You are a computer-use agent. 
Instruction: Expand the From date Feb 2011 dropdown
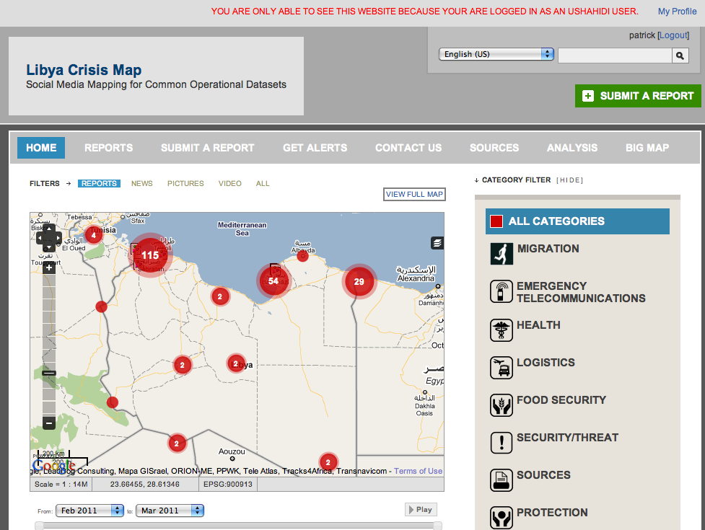point(89,510)
